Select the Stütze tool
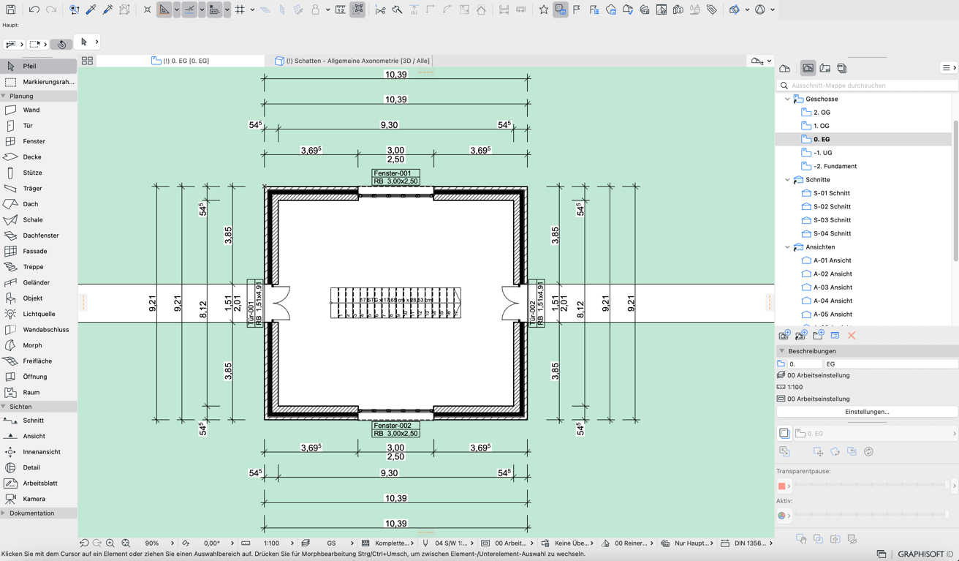This screenshot has width=959, height=561. (x=38, y=173)
